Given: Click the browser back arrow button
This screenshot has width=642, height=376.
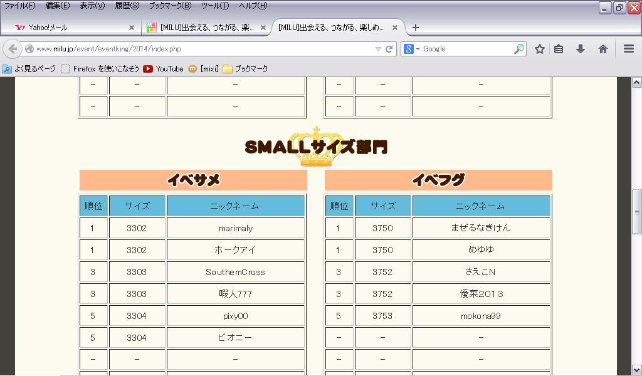Looking at the screenshot, I should coord(13,49).
